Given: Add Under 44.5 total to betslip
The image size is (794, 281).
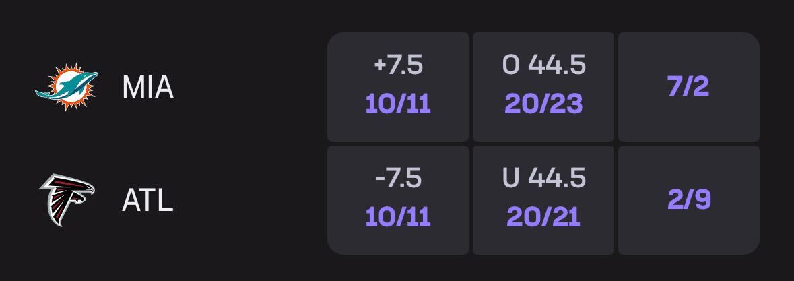Looking at the screenshot, I should point(543,200).
